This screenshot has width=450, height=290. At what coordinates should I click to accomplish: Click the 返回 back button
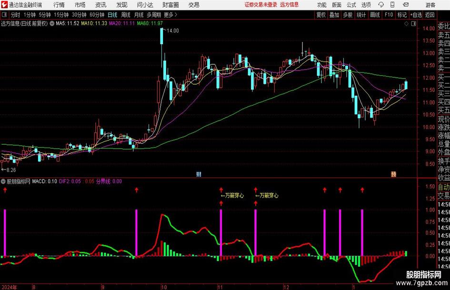coord(430,15)
